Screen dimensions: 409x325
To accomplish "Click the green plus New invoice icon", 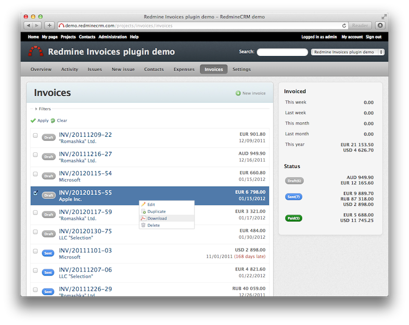I will [x=238, y=94].
